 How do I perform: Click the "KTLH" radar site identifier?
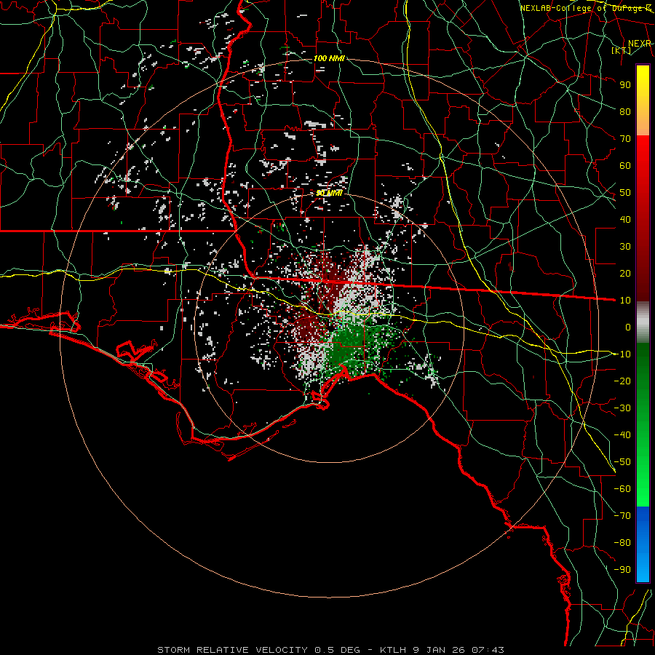point(392,650)
